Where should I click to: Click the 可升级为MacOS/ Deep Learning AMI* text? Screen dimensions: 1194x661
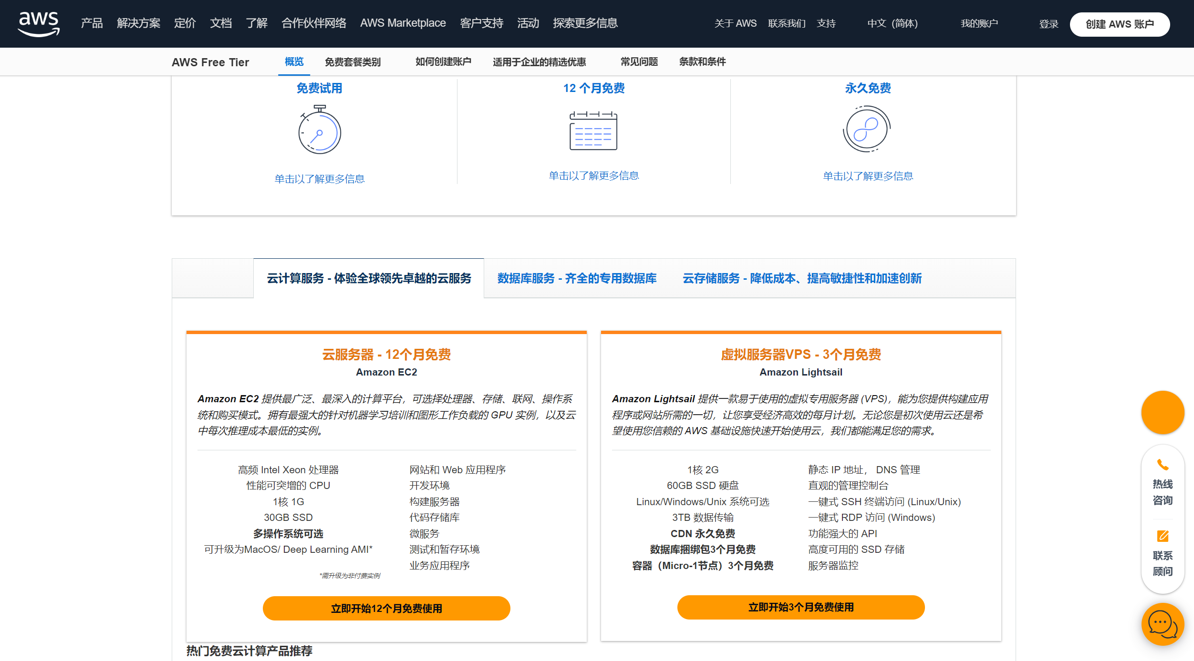(x=288, y=549)
